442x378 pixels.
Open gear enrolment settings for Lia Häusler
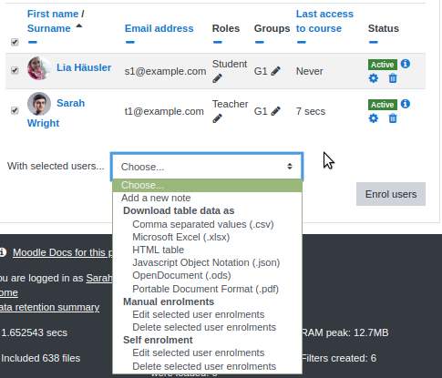[x=374, y=78]
